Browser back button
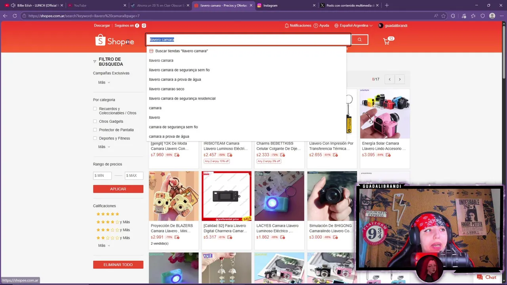This screenshot has width=507, height=285. (x=5, y=16)
